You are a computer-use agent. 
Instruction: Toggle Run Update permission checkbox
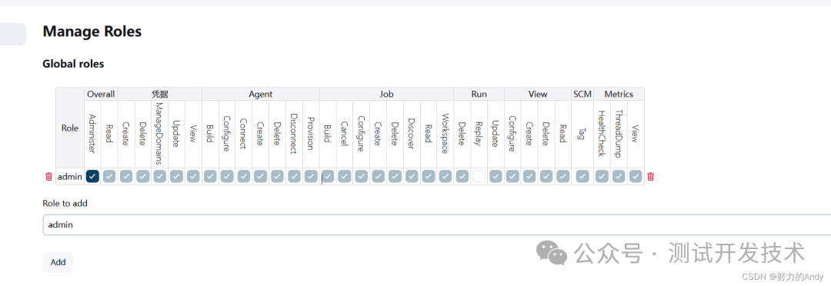[496, 176]
